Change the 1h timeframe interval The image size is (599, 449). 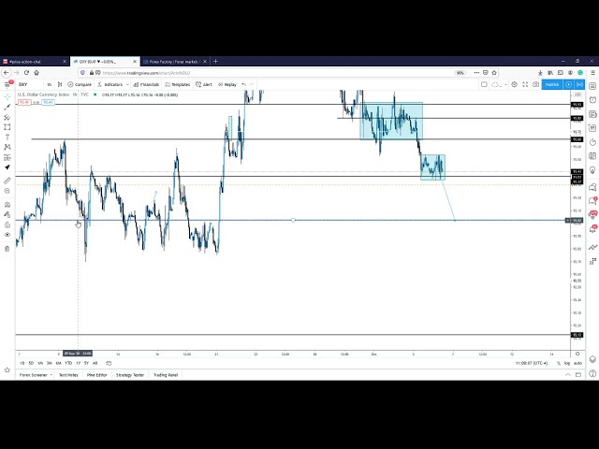[50, 84]
